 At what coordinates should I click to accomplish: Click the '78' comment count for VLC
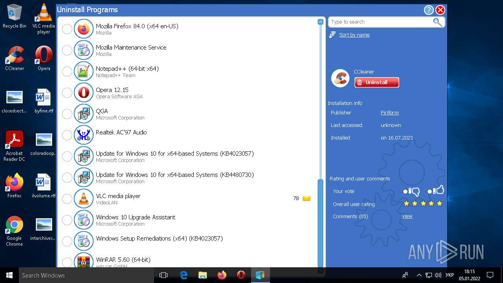pos(296,198)
